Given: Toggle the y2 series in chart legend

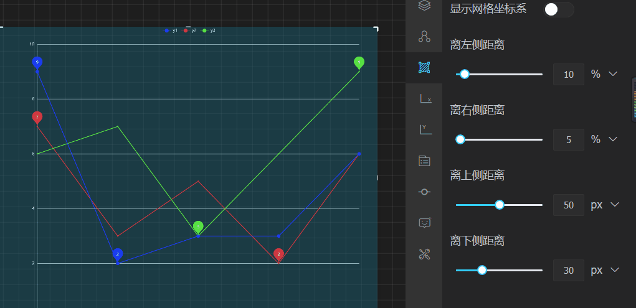Looking at the screenshot, I should pos(189,30).
